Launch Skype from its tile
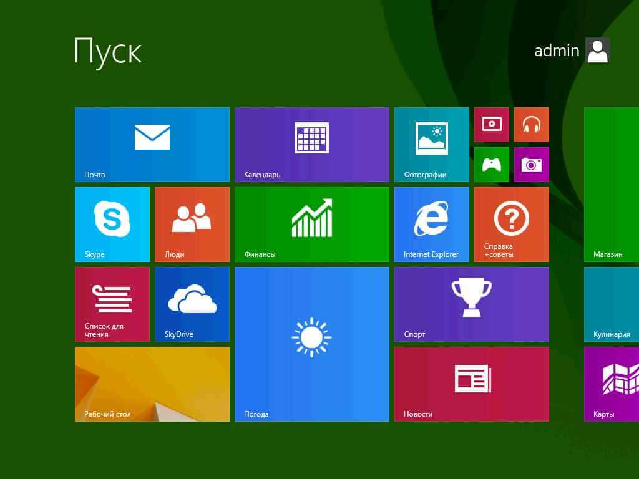The image size is (639, 479). [112, 224]
